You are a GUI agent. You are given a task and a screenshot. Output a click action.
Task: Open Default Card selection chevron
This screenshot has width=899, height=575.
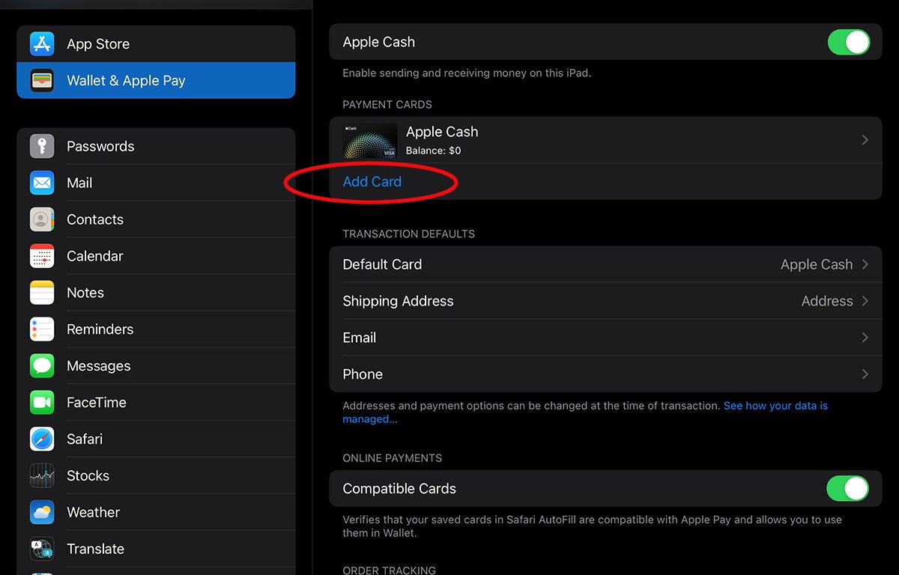click(865, 264)
